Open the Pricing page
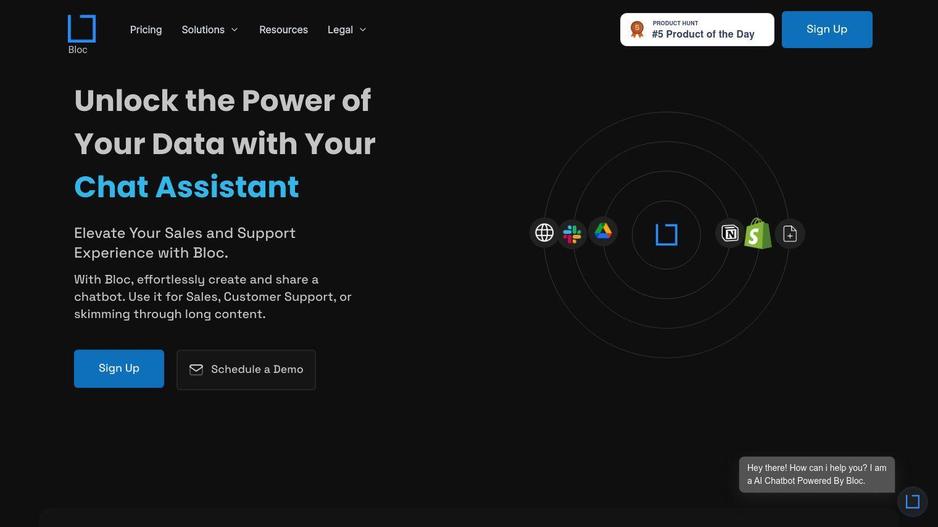Image resolution: width=938 pixels, height=527 pixels. tap(146, 30)
